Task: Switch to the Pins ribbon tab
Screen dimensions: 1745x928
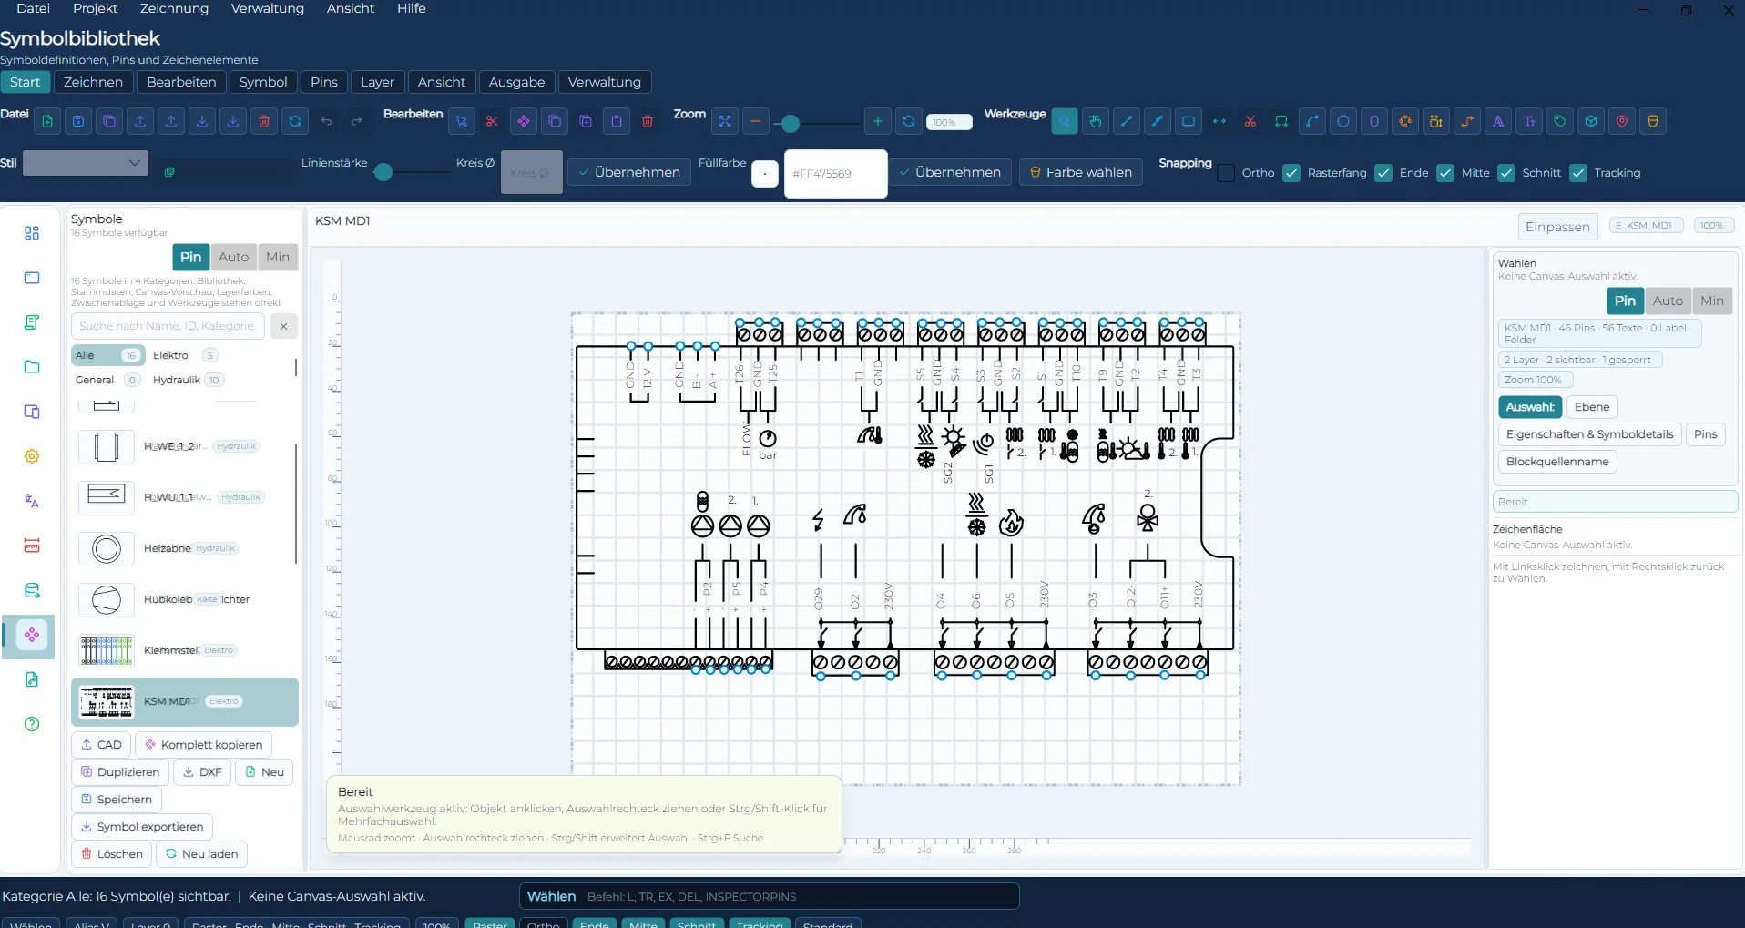Action: 323,82
